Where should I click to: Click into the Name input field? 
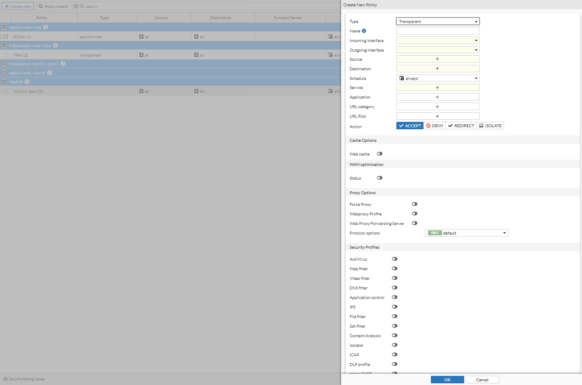tap(438, 31)
